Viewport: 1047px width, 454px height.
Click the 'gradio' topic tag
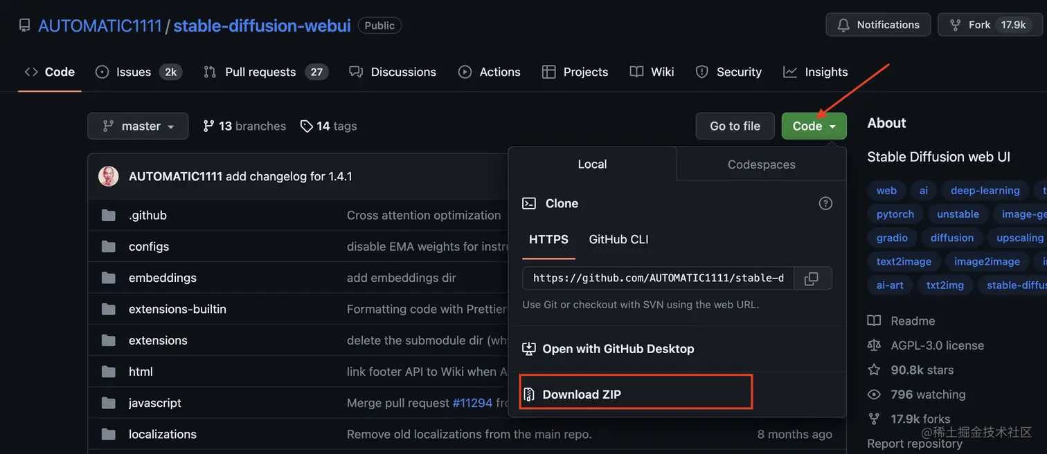pyautogui.click(x=892, y=238)
